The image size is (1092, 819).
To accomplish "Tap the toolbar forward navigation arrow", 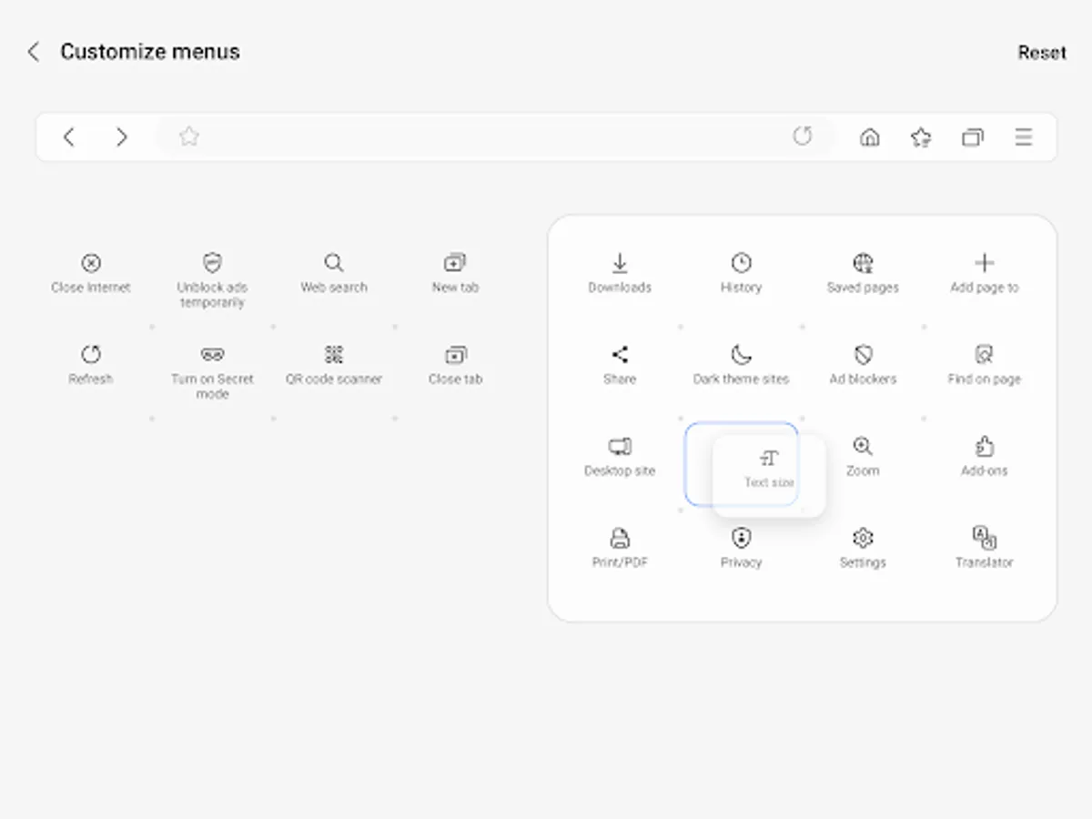I will coord(121,137).
